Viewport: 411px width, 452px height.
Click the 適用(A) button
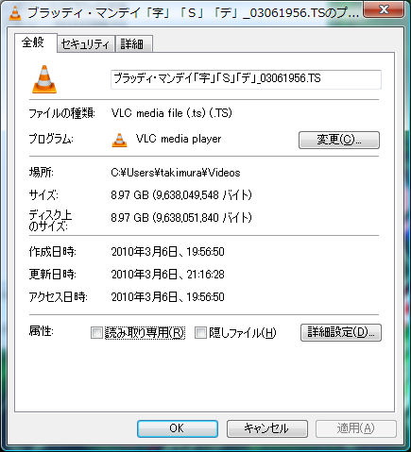[356, 428]
